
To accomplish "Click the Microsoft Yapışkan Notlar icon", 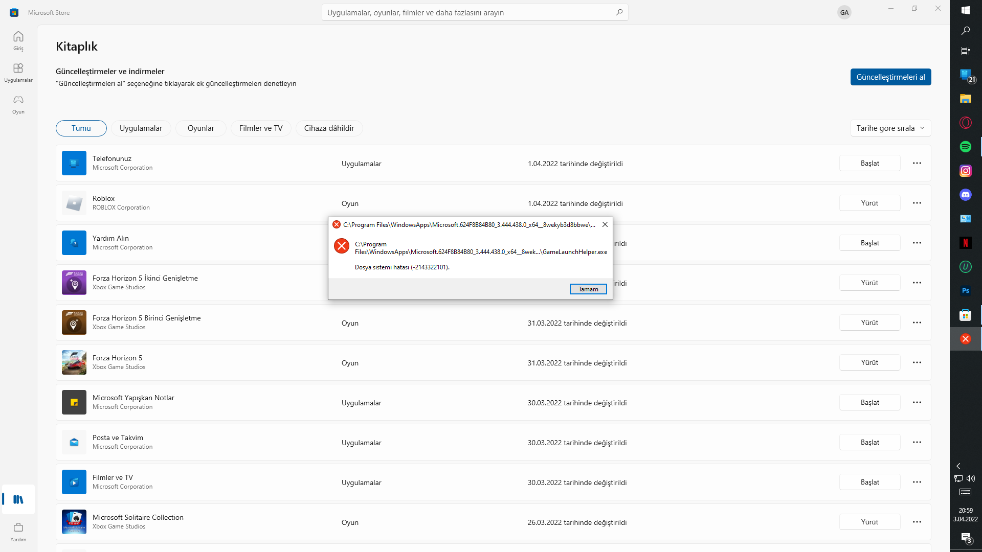I will tap(74, 402).
